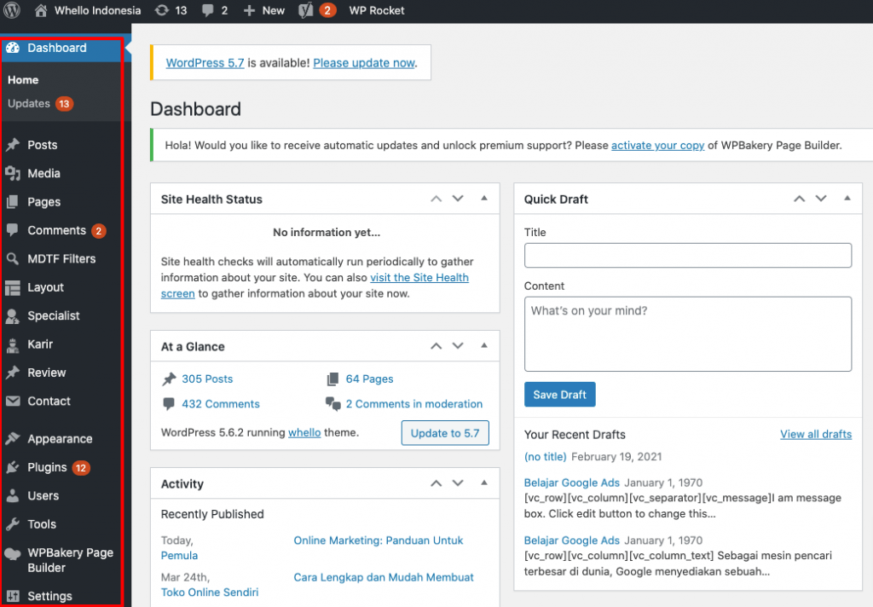Click the WordPress logo icon
Image resolution: width=873 pixels, height=607 pixels.
pos(12,10)
